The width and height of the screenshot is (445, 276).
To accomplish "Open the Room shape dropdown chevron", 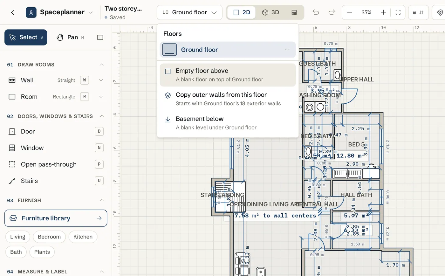I will (x=101, y=97).
